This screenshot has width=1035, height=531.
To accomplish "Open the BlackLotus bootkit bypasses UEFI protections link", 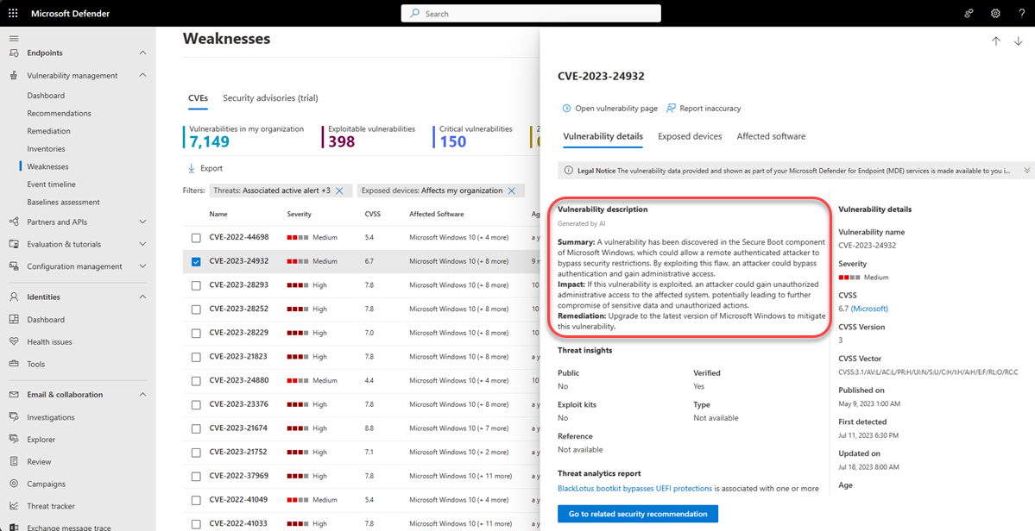I will click(x=635, y=489).
